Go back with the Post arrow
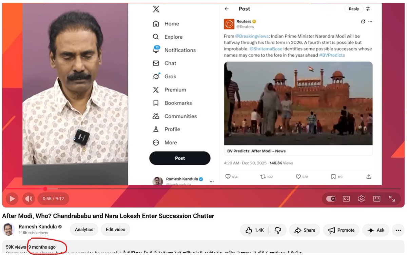 coord(227,9)
